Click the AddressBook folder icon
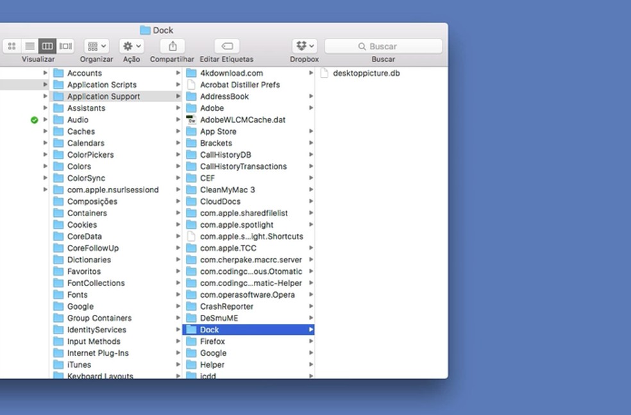This screenshot has height=415, width=631. pos(191,96)
